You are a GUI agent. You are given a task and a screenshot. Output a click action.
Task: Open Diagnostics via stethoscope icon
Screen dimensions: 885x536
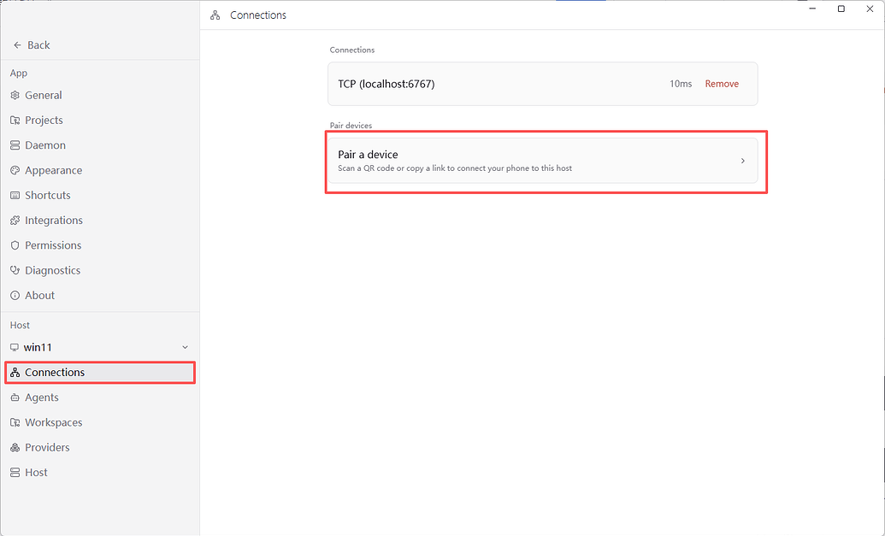[x=15, y=270]
